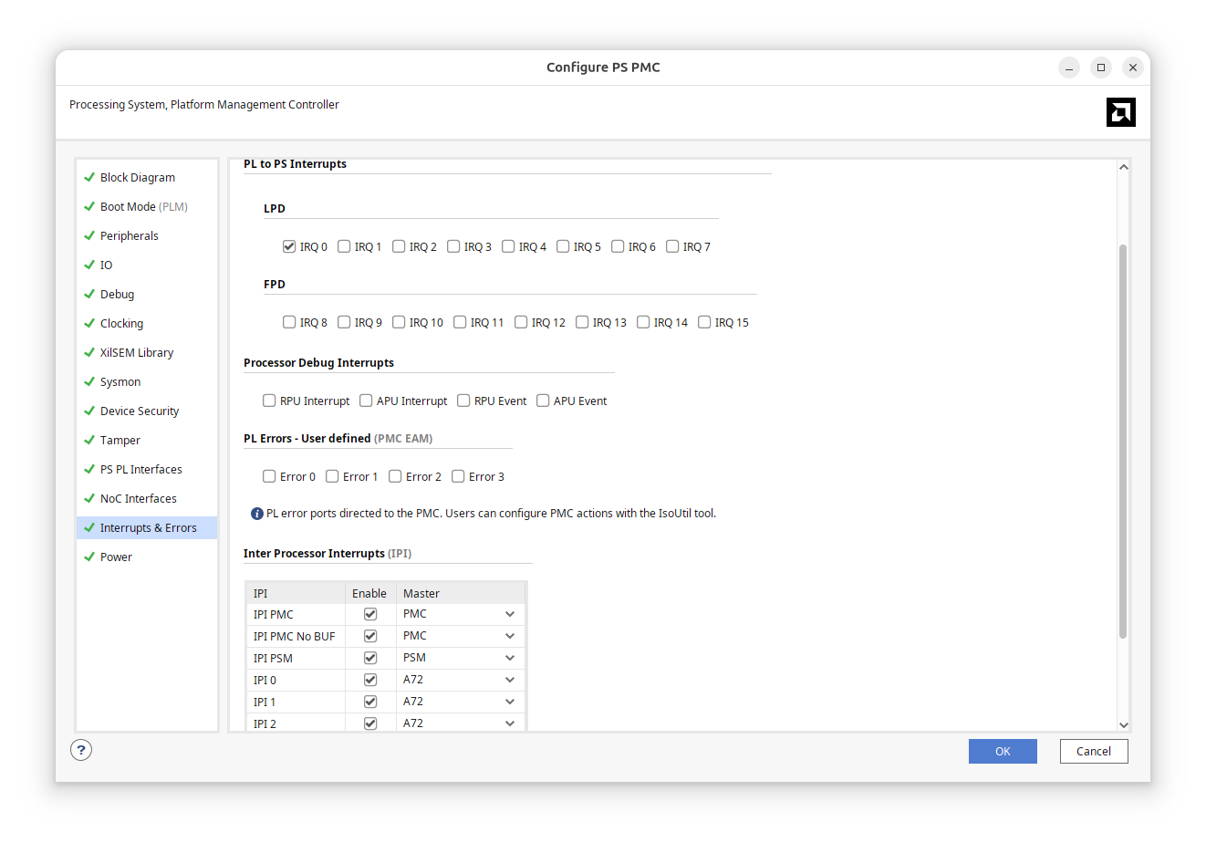This screenshot has height=843, width=1206.
Task: Maximize the Configure PS PMC window
Action: pos(1100,68)
